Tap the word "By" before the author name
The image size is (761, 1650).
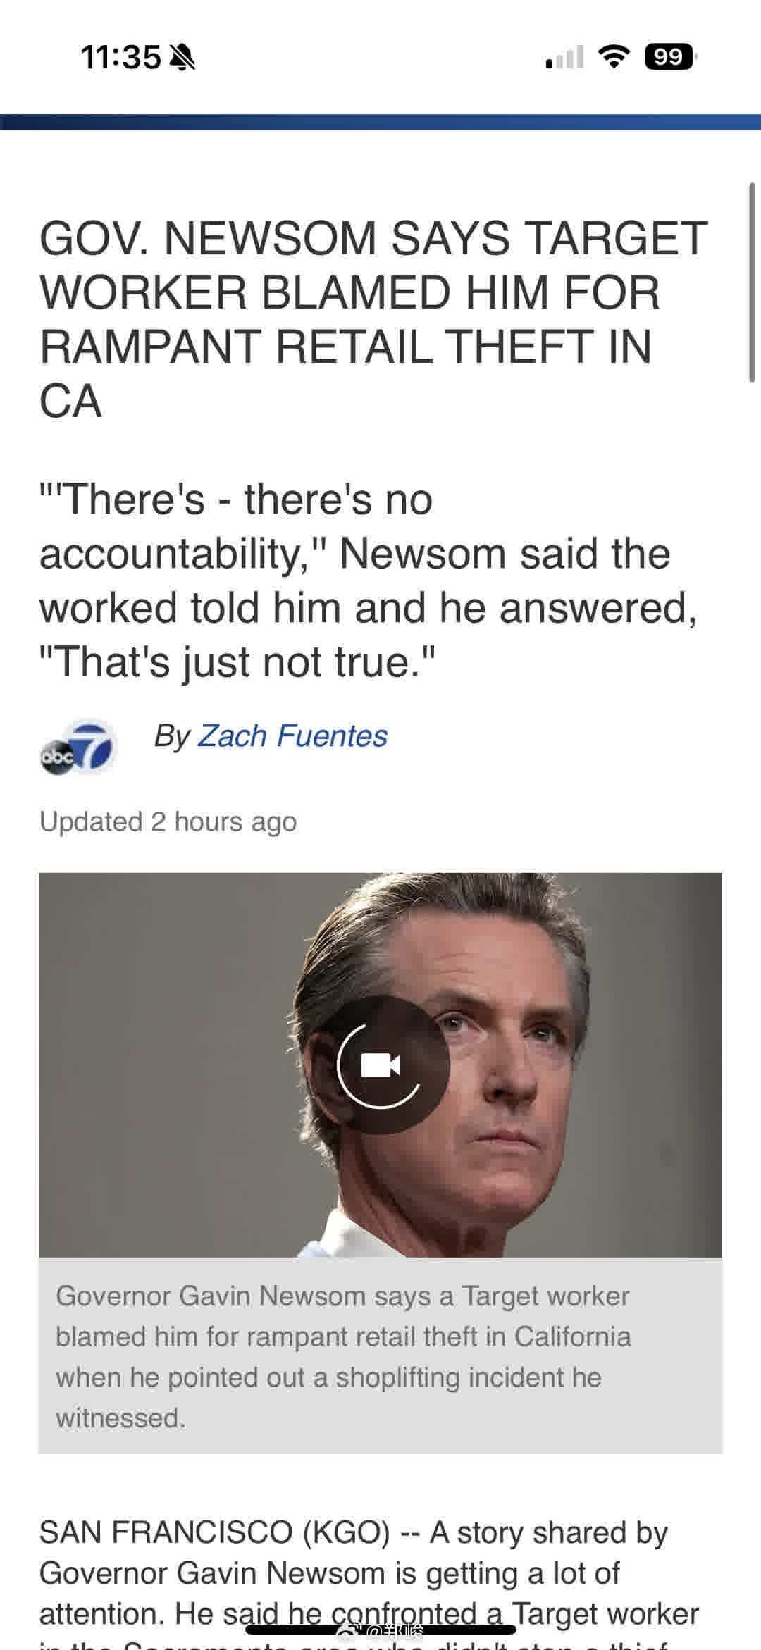click(172, 737)
